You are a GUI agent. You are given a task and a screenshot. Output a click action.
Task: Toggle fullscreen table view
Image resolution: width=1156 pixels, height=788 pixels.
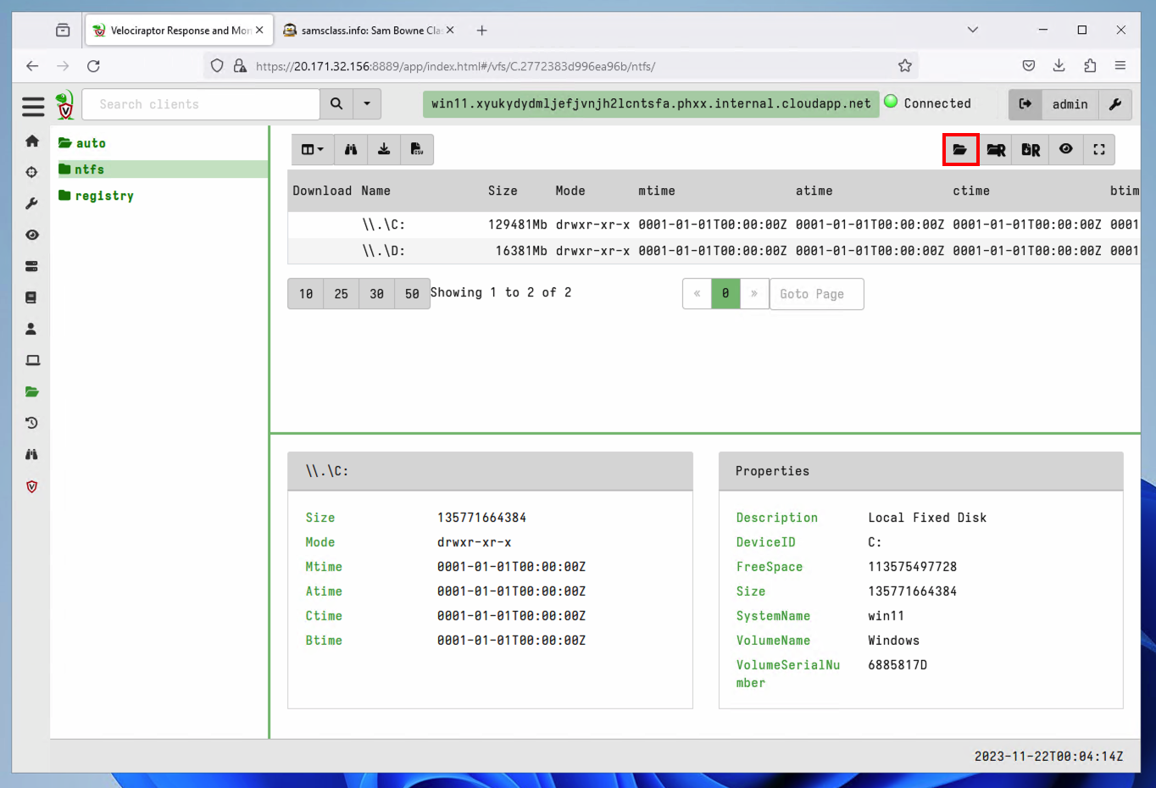[1099, 150]
